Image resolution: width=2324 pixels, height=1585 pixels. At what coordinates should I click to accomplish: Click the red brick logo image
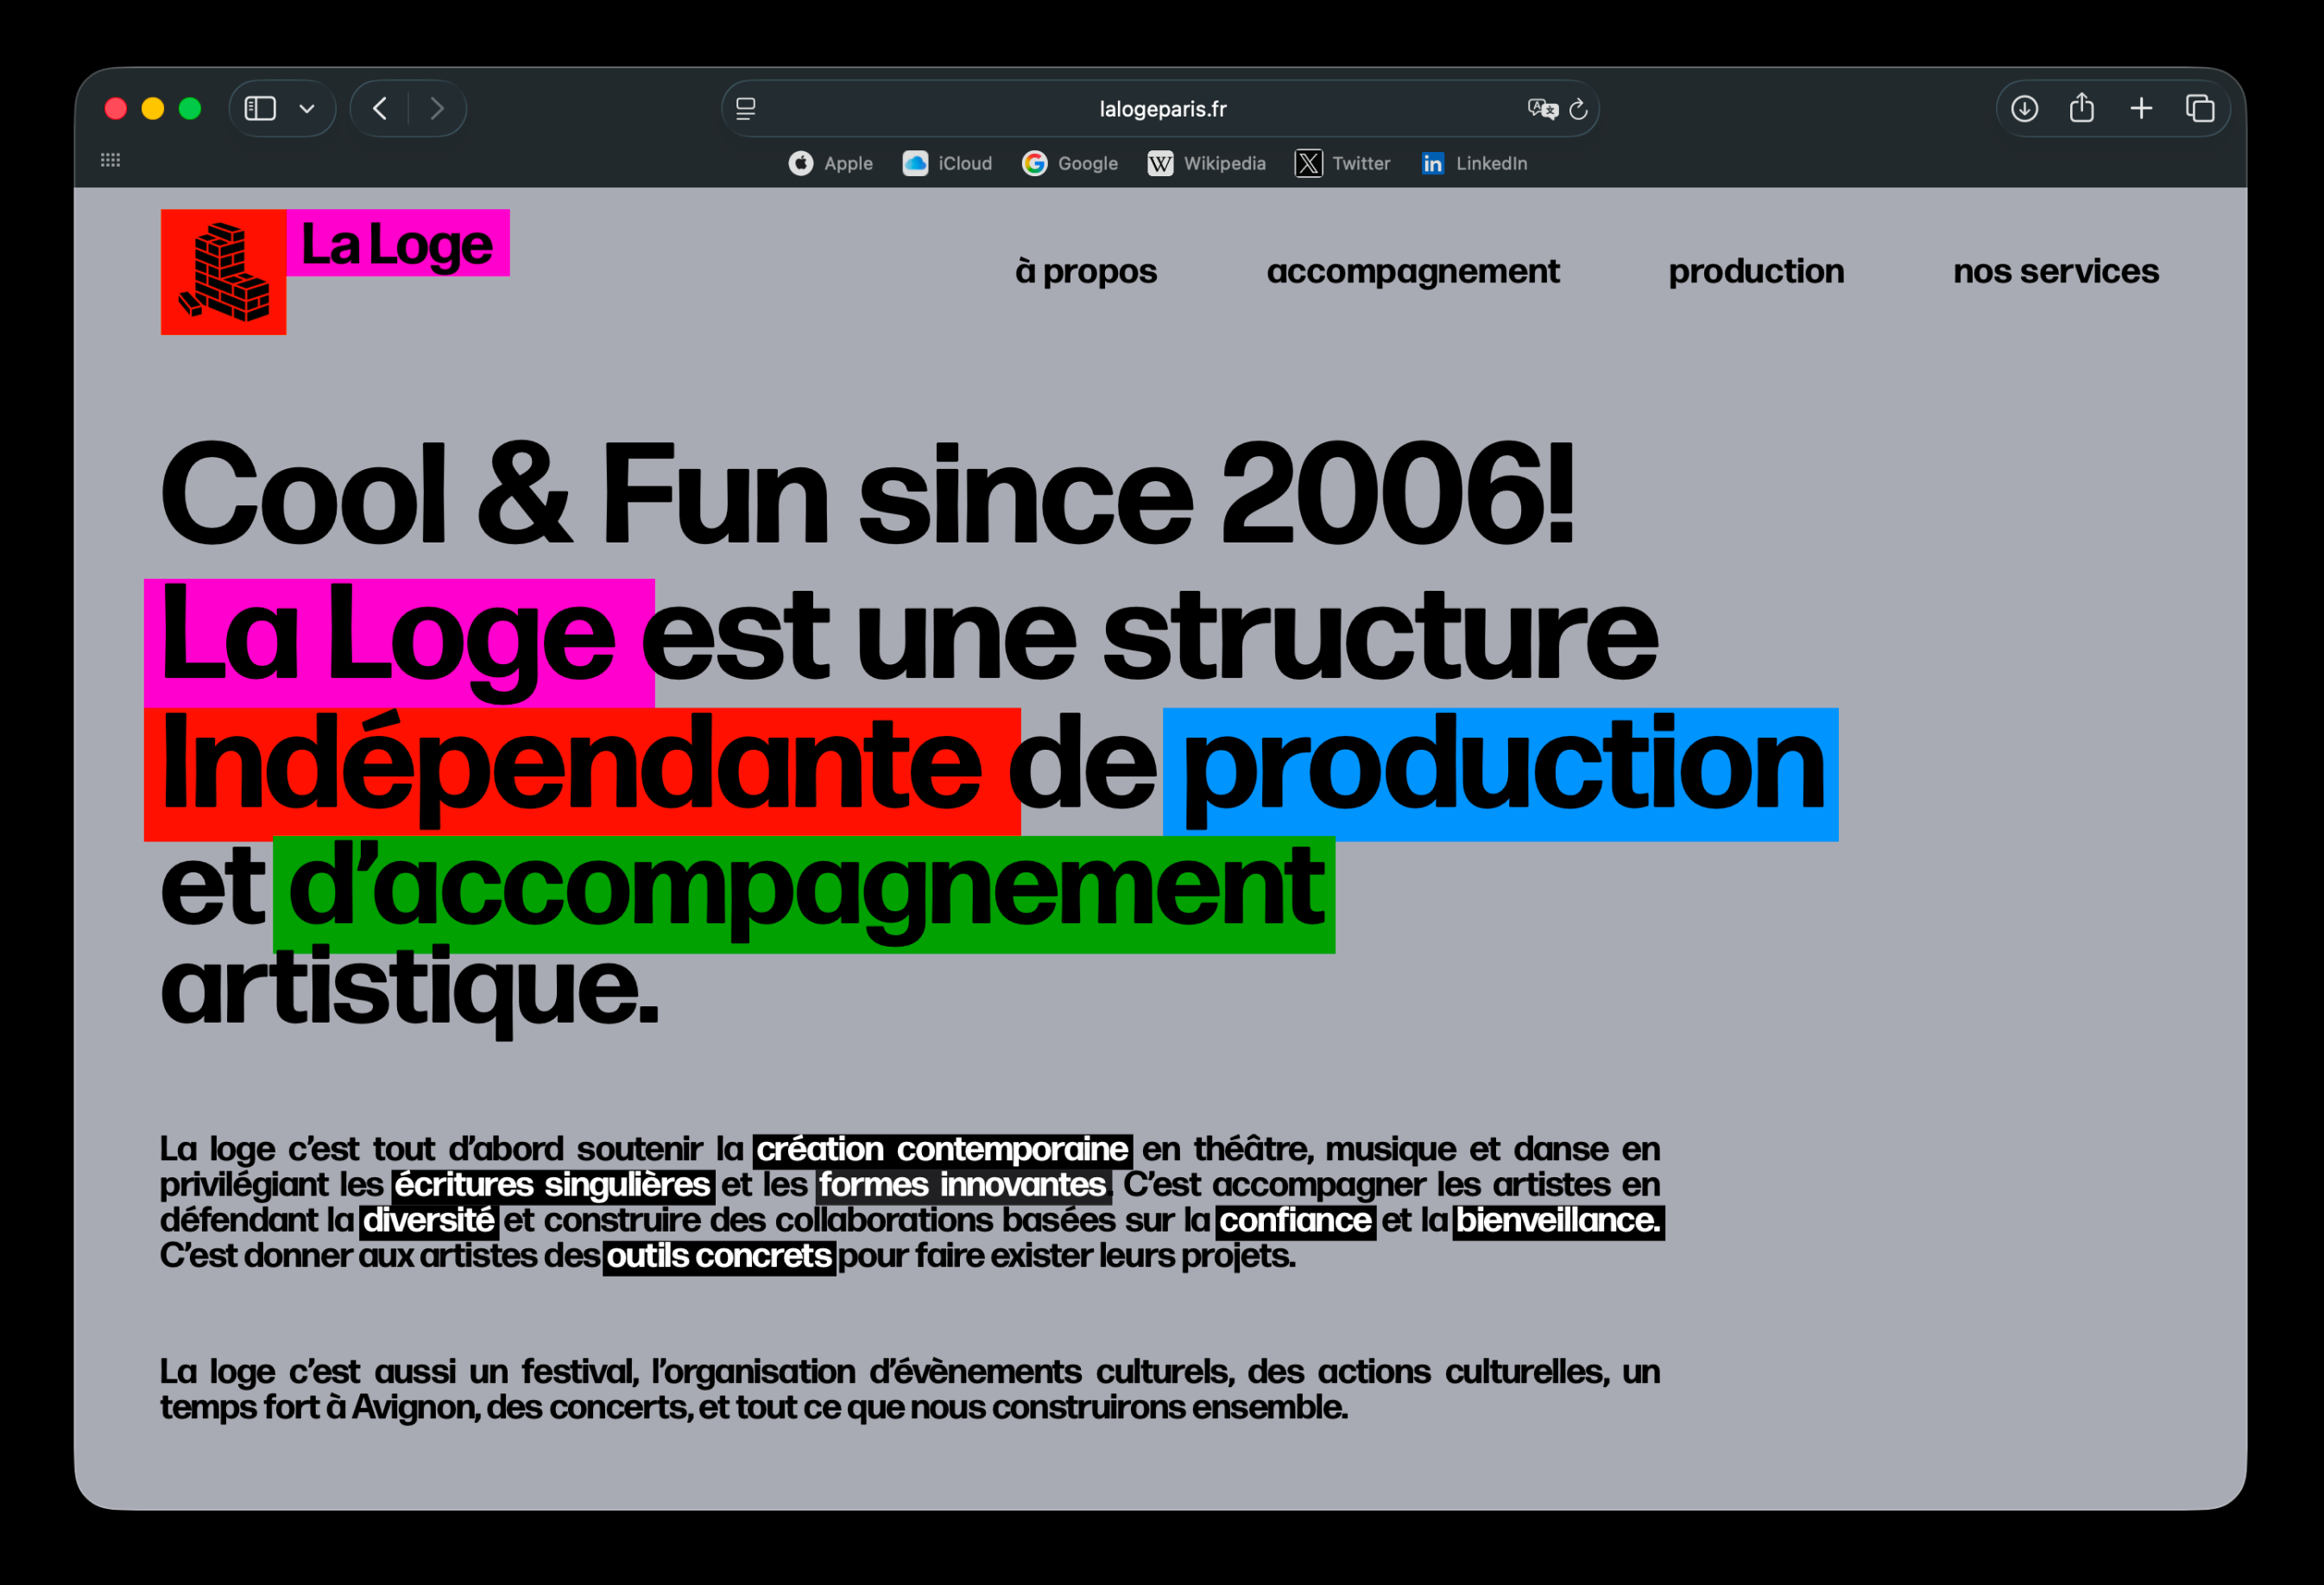click(224, 272)
